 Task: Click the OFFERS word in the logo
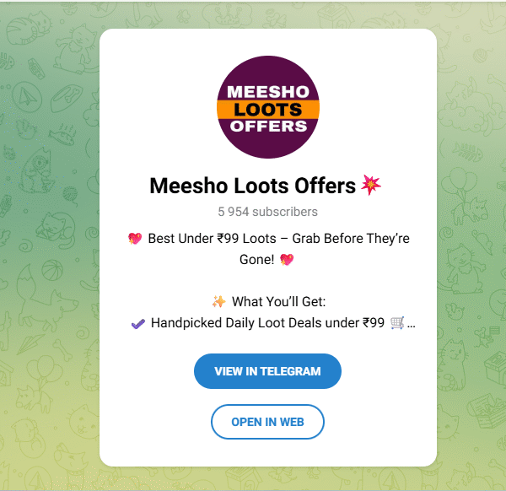coord(267,127)
